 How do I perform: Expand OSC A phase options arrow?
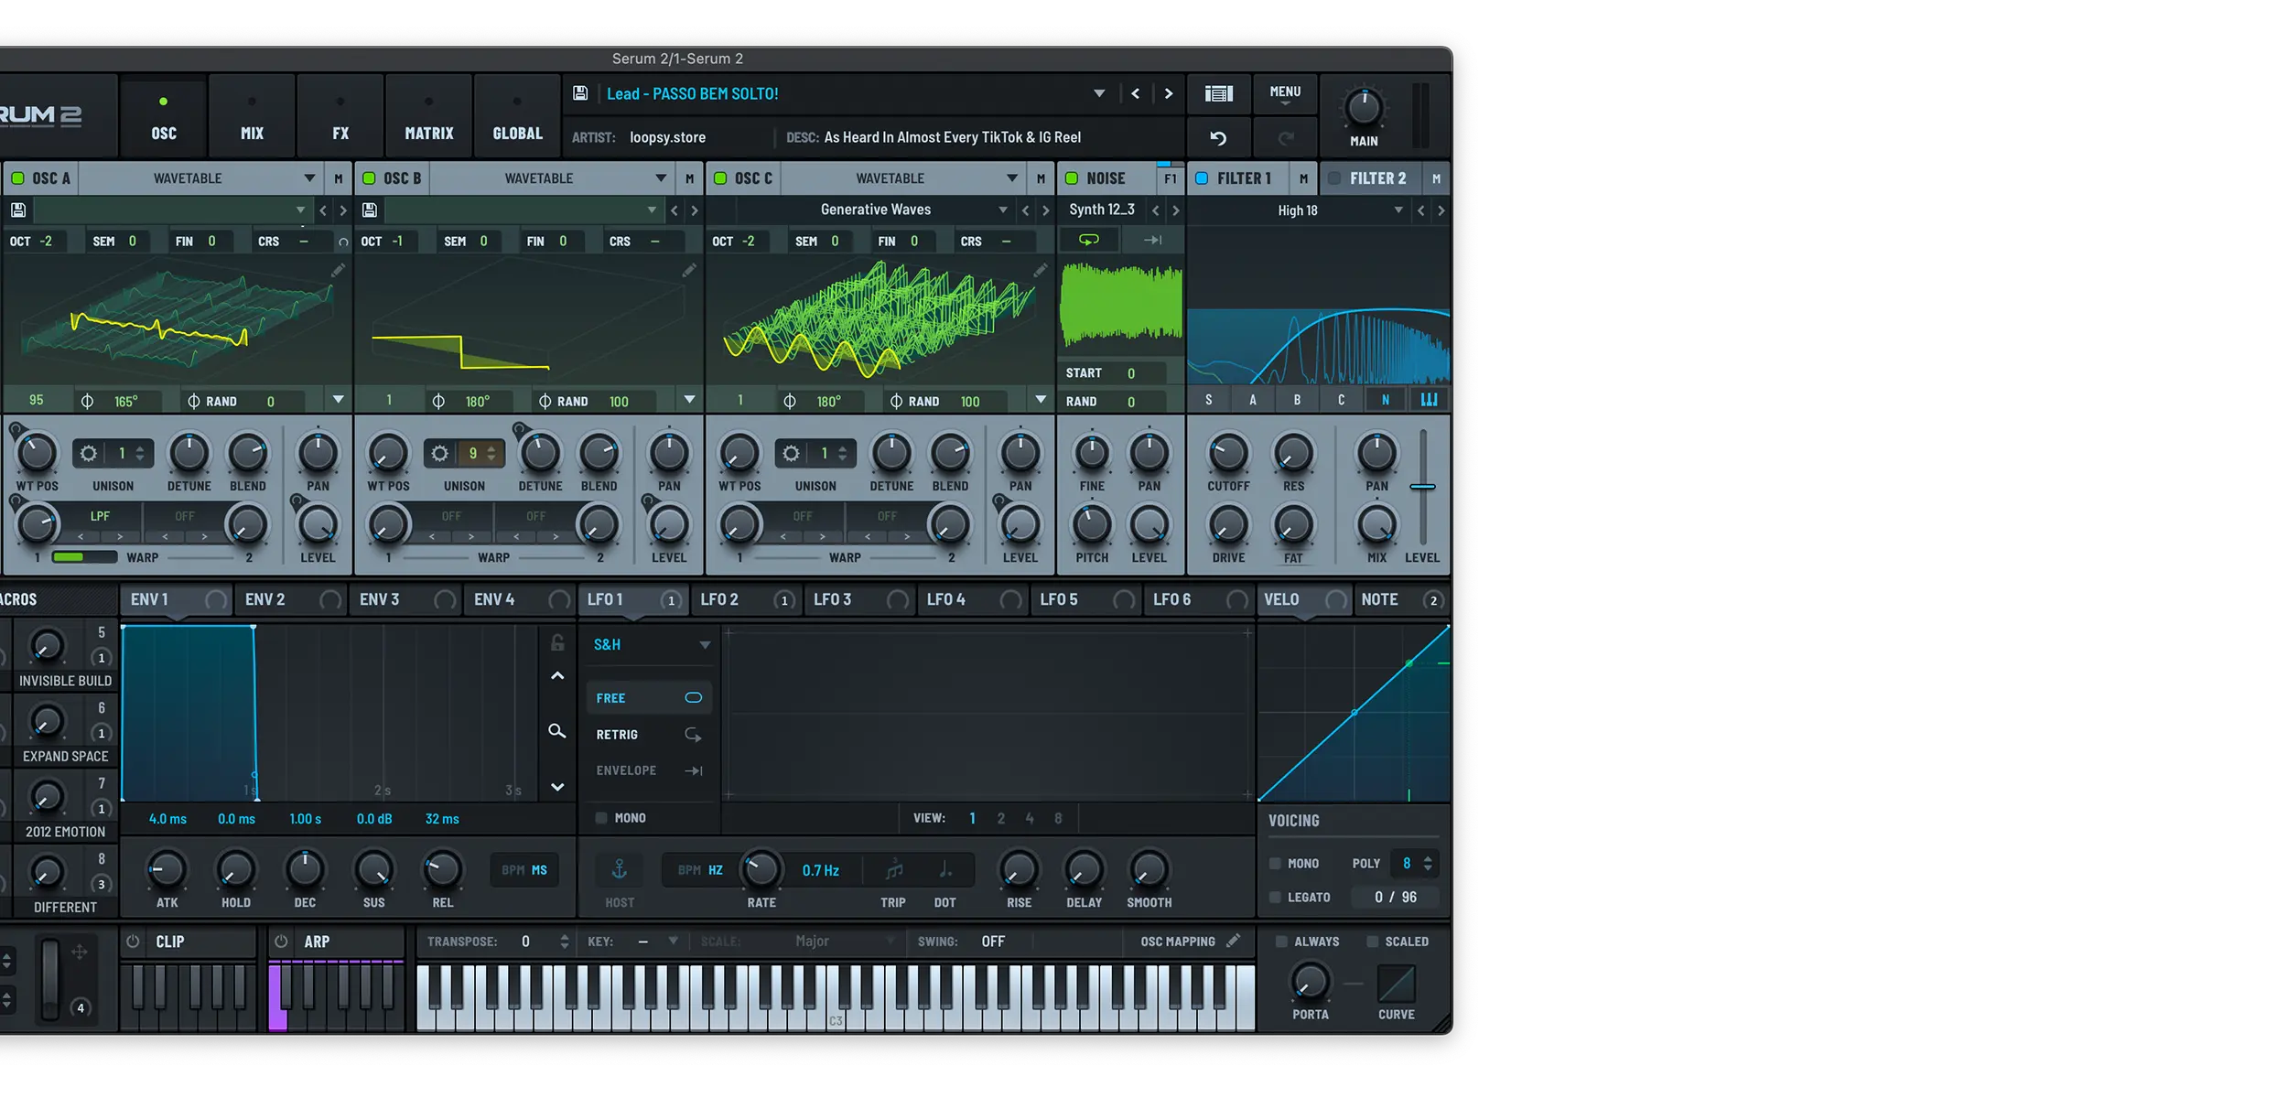pyautogui.click(x=338, y=400)
